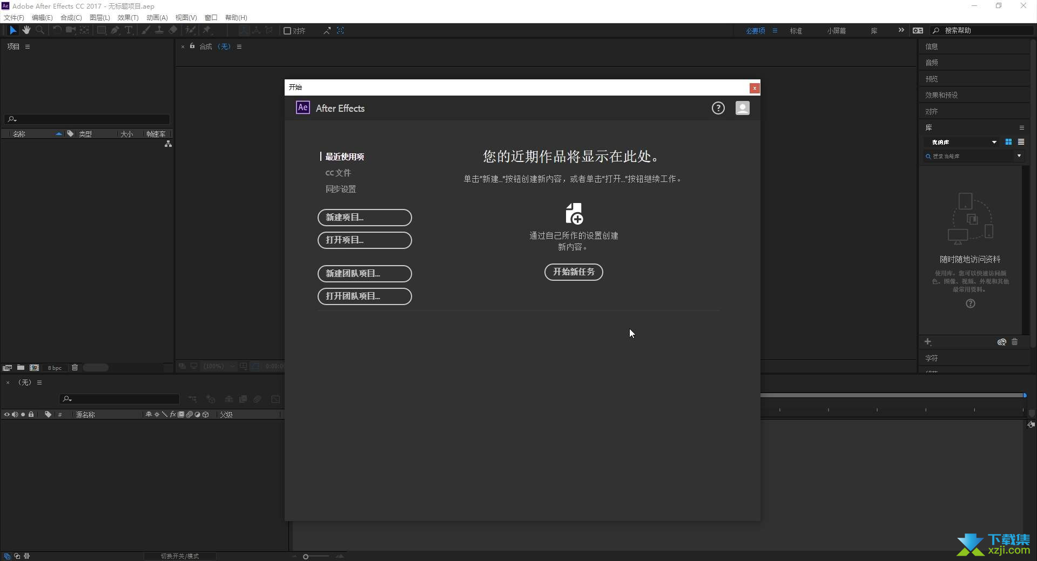Toggle the solo column dot in timeline
This screenshot has width=1037, height=561.
click(x=23, y=415)
